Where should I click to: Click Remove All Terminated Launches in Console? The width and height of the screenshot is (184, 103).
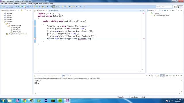[152, 76]
